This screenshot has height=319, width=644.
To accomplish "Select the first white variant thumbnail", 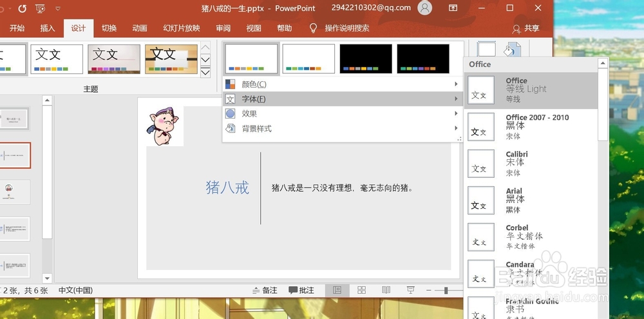I will point(251,59).
